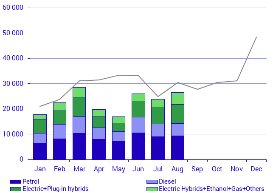
Task: Click the Electric Hybrids+Ethanol+Gas+Others legend swatch
Action: [x=152, y=189]
